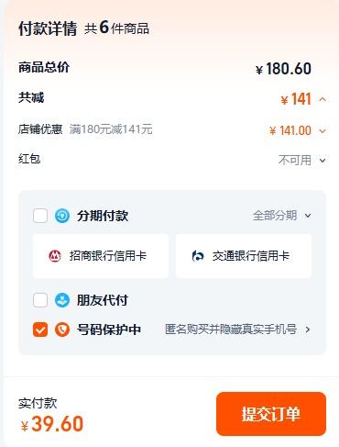Click the 提交订单 submit button
This screenshot has height=447, width=339.
coord(271,414)
